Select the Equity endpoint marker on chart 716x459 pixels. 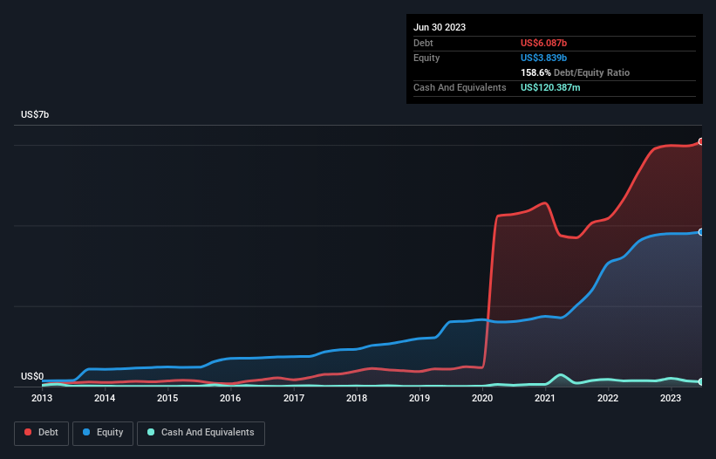[701, 232]
